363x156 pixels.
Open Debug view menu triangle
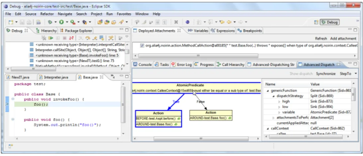(127, 37)
